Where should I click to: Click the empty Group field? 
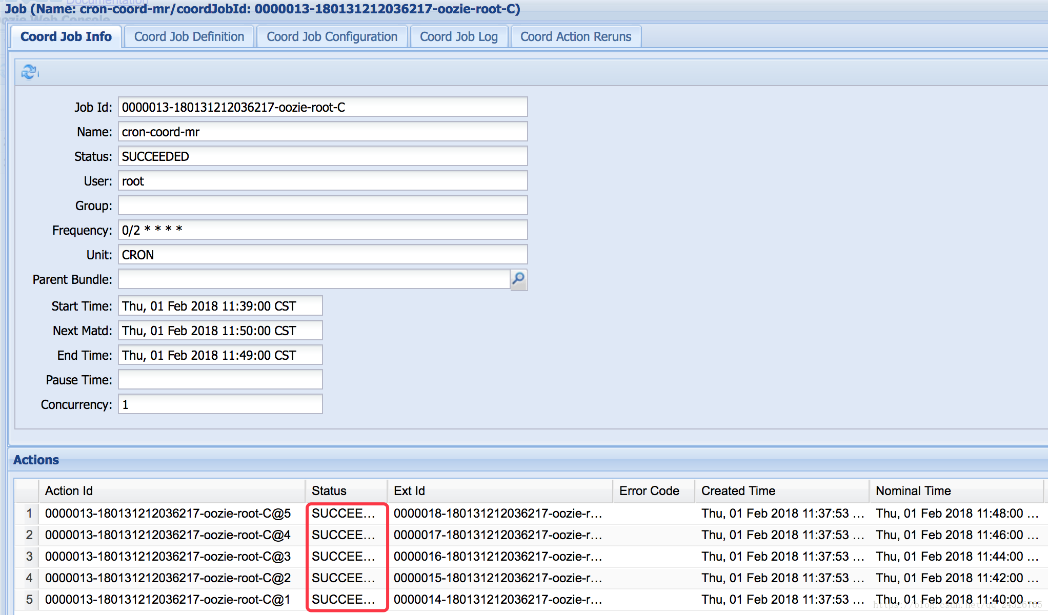pyautogui.click(x=323, y=206)
